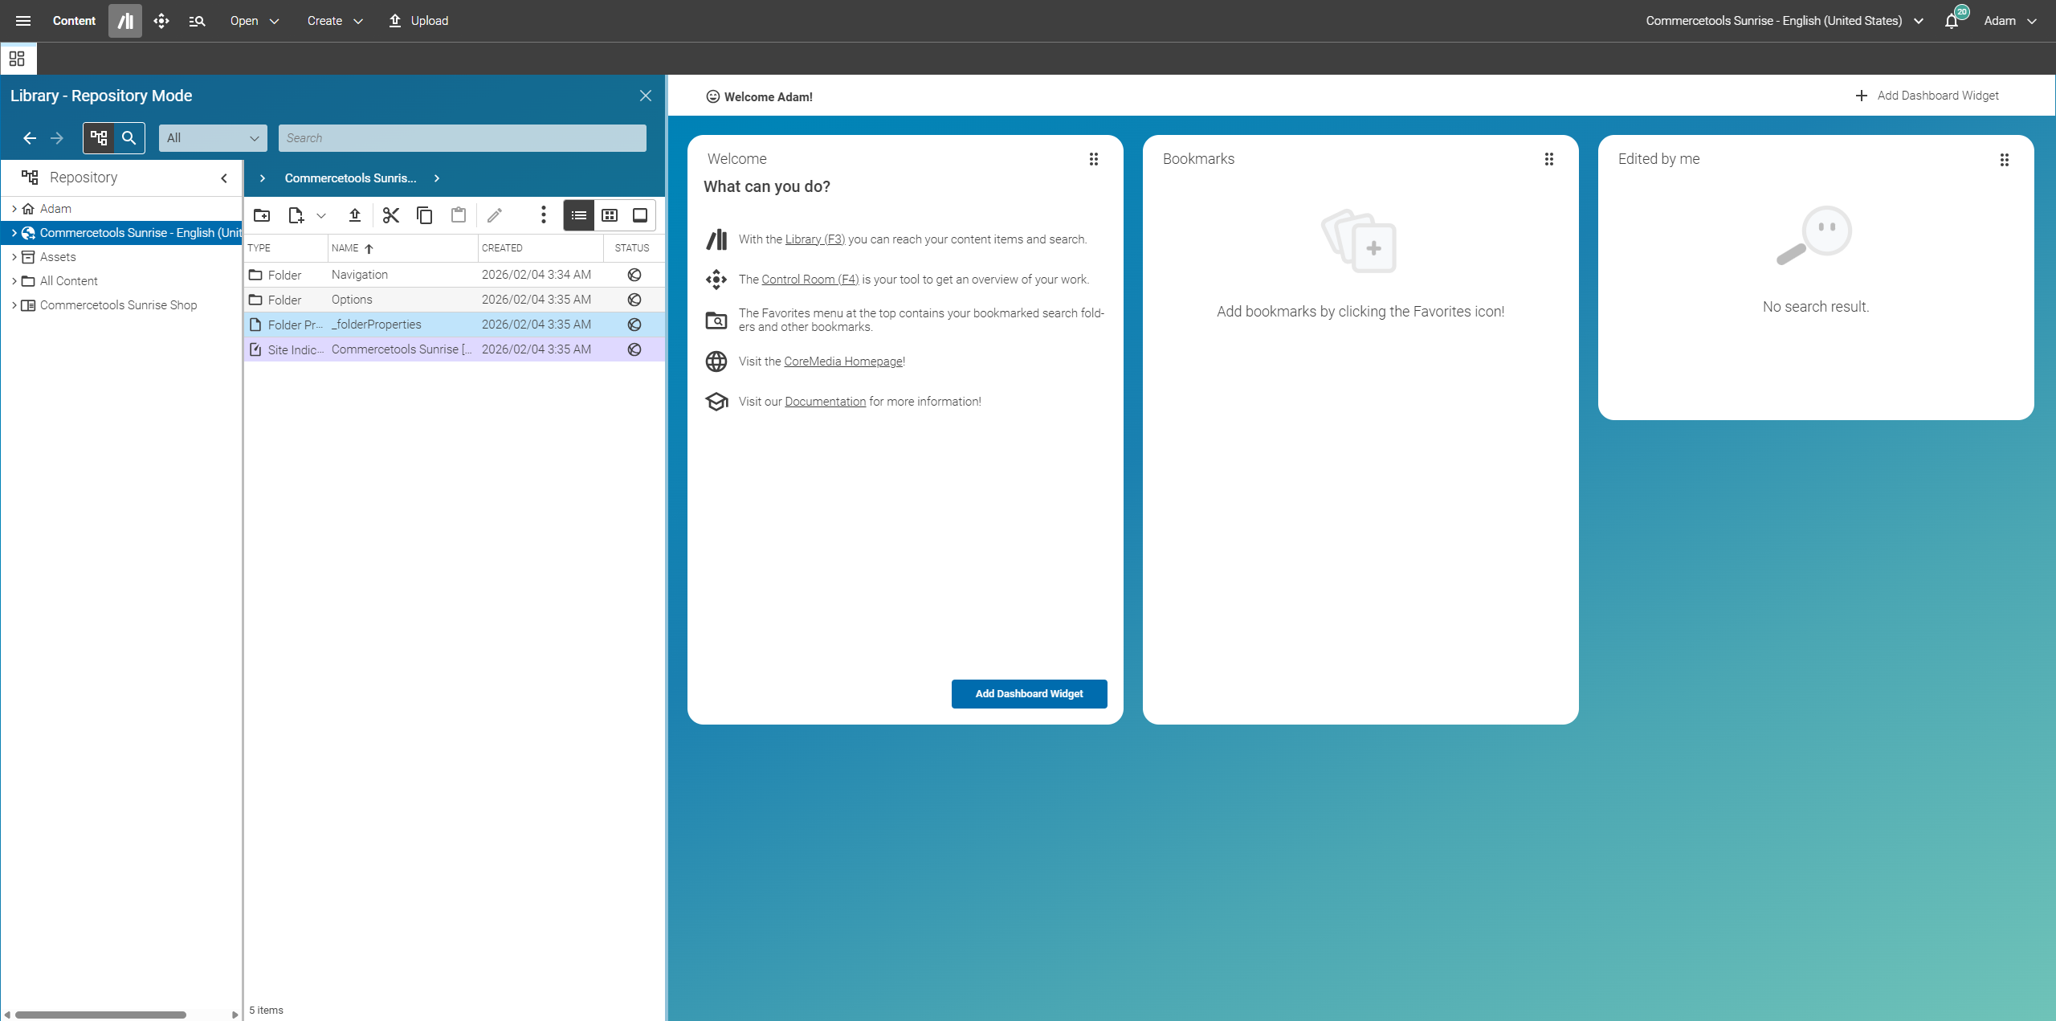This screenshot has height=1021, width=2056.
Task: Open the All content type filter dropdown
Action: coord(213,138)
